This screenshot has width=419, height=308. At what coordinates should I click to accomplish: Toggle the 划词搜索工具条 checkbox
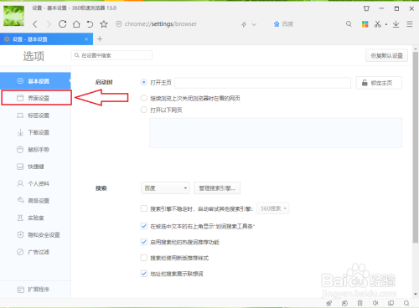tap(144, 226)
